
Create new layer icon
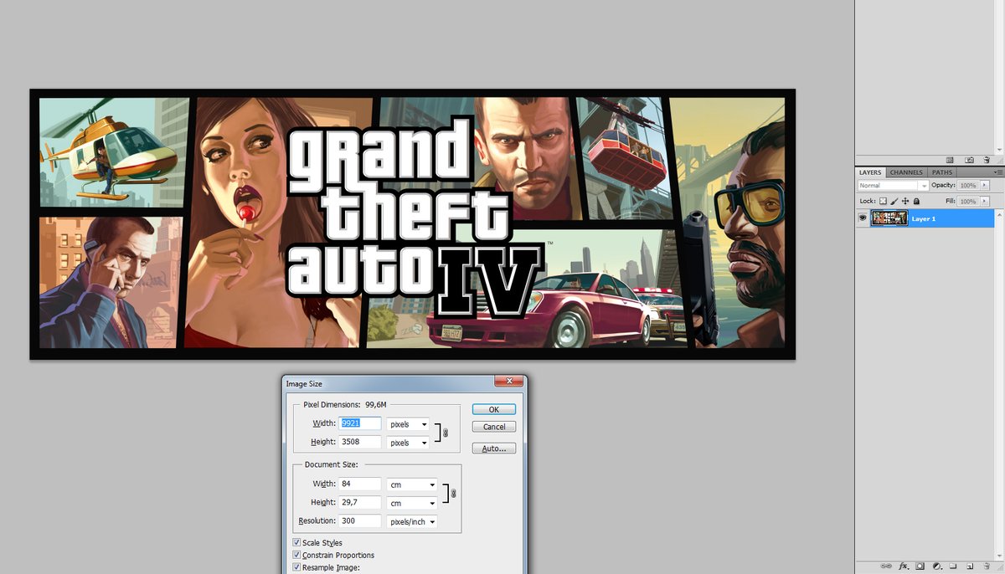click(x=970, y=566)
